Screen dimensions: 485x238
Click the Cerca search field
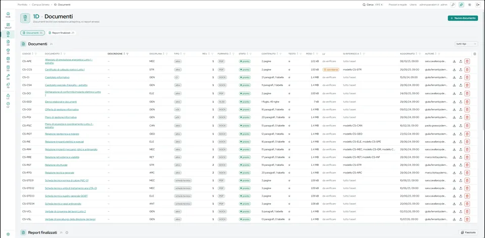(x=373, y=5)
